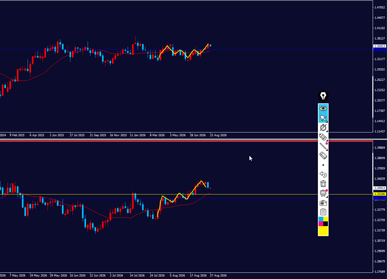
Task: Click the 1.27689 price axis value
Action: [x=380, y=271]
